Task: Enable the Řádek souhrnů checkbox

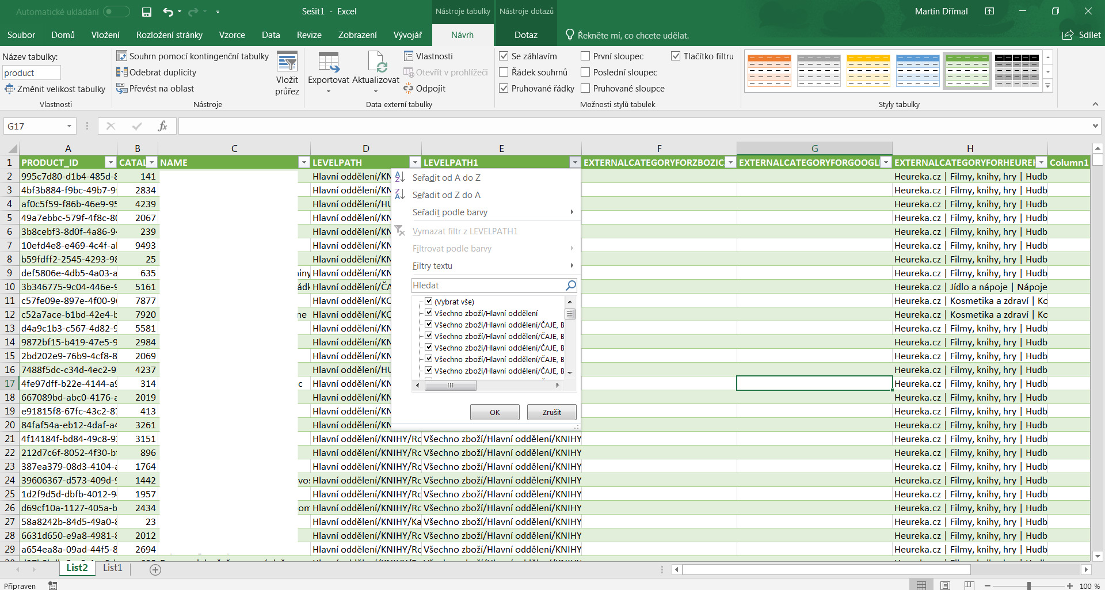Action: (504, 73)
